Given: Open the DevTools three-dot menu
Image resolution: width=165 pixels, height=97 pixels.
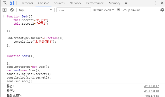Looking at the screenshot, I should 155,3.
